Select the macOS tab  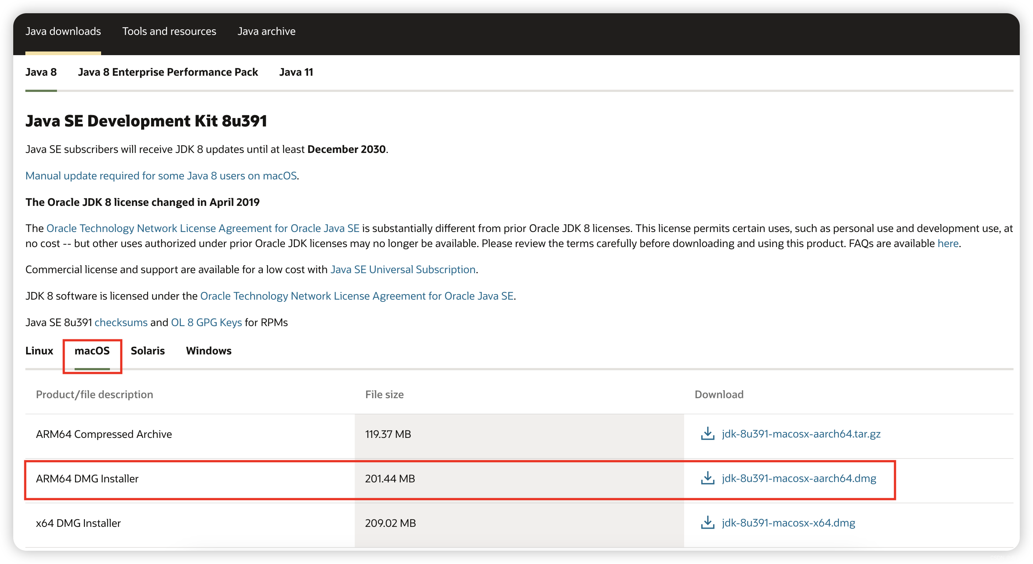pos(92,350)
